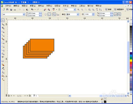133x104 pixels.
Task: Select the Shape tool
Action: (3, 24)
